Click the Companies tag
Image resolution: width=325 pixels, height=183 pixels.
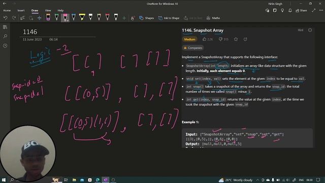pyautogui.click(x=193, y=48)
